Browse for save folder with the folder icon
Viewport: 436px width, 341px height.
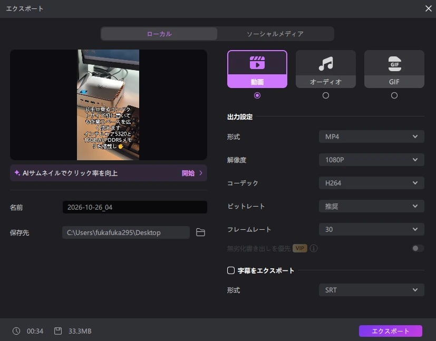point(200,232)
